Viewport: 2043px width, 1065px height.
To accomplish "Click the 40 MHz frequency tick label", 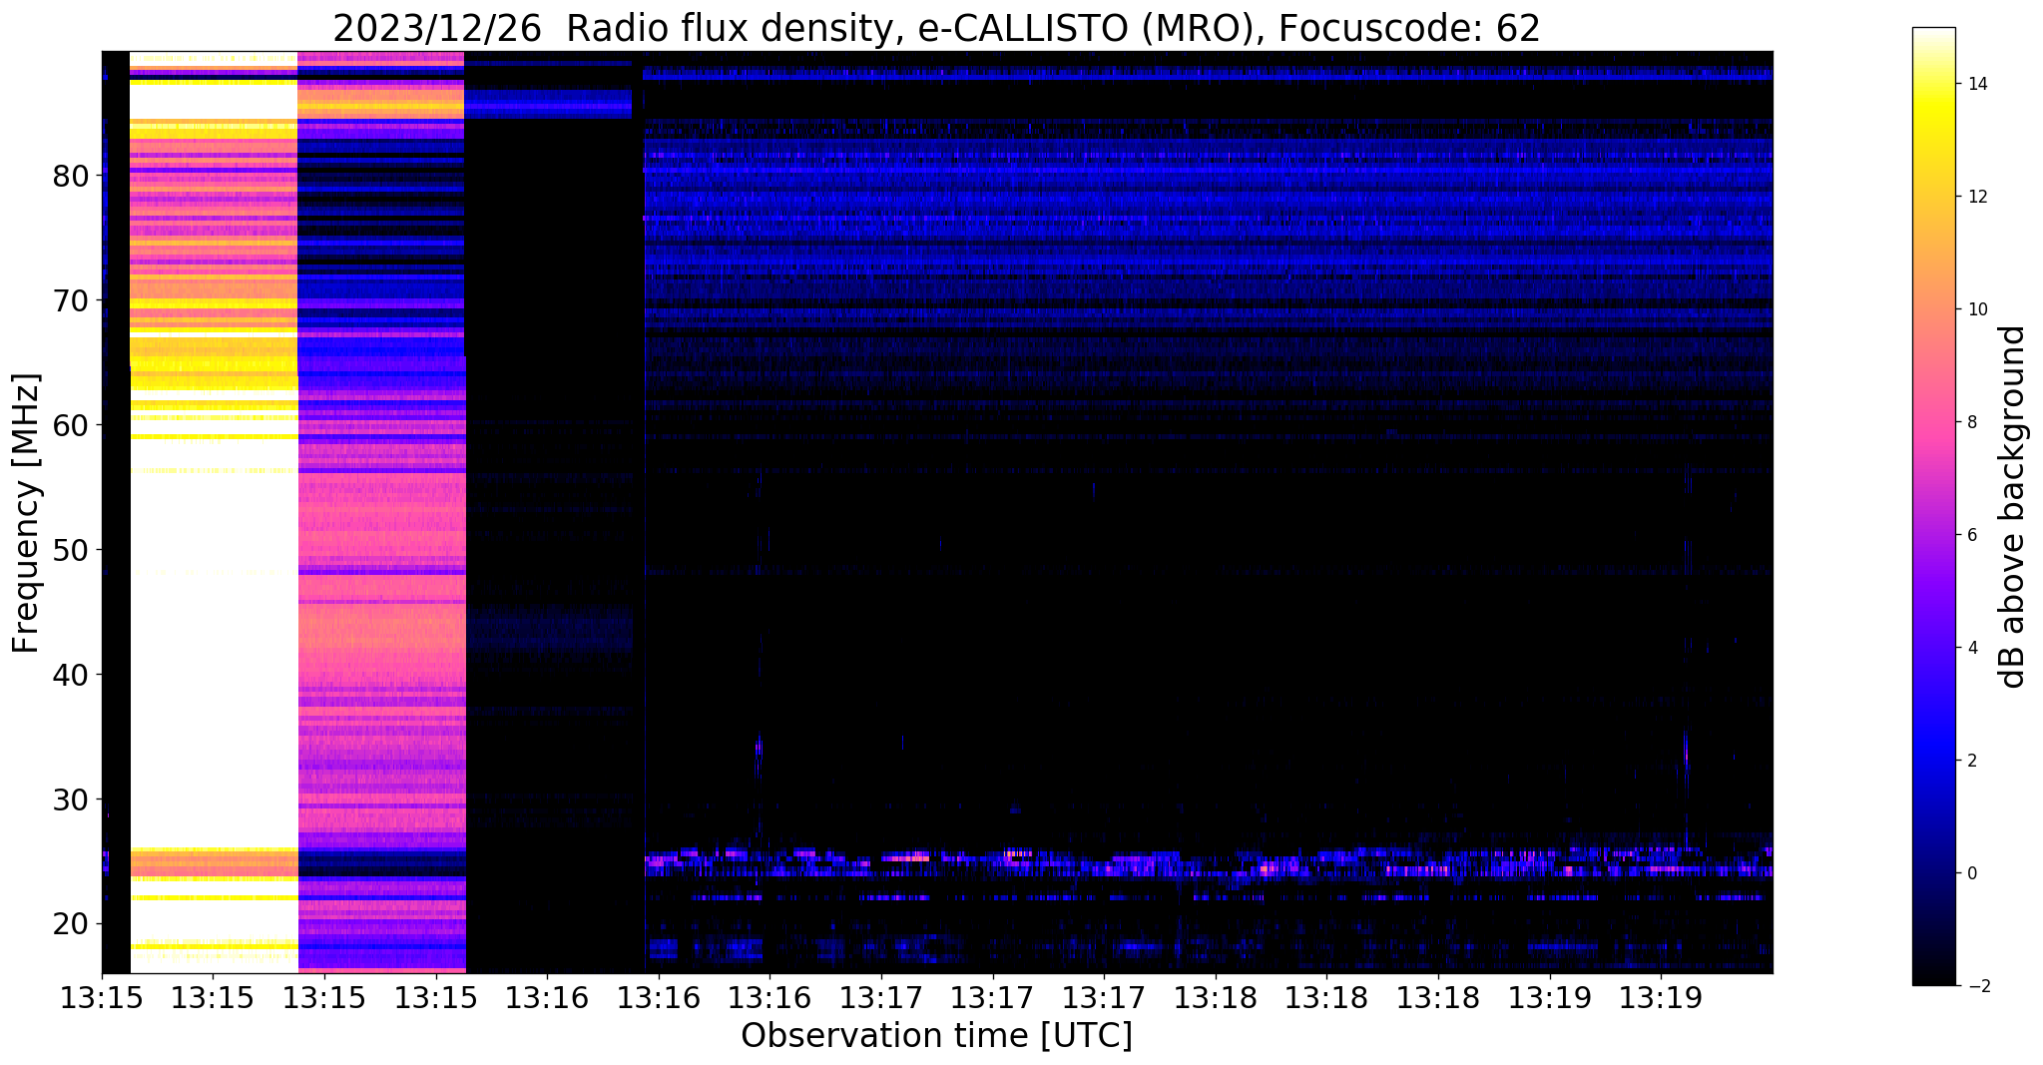I will click(x=72, y=675).
